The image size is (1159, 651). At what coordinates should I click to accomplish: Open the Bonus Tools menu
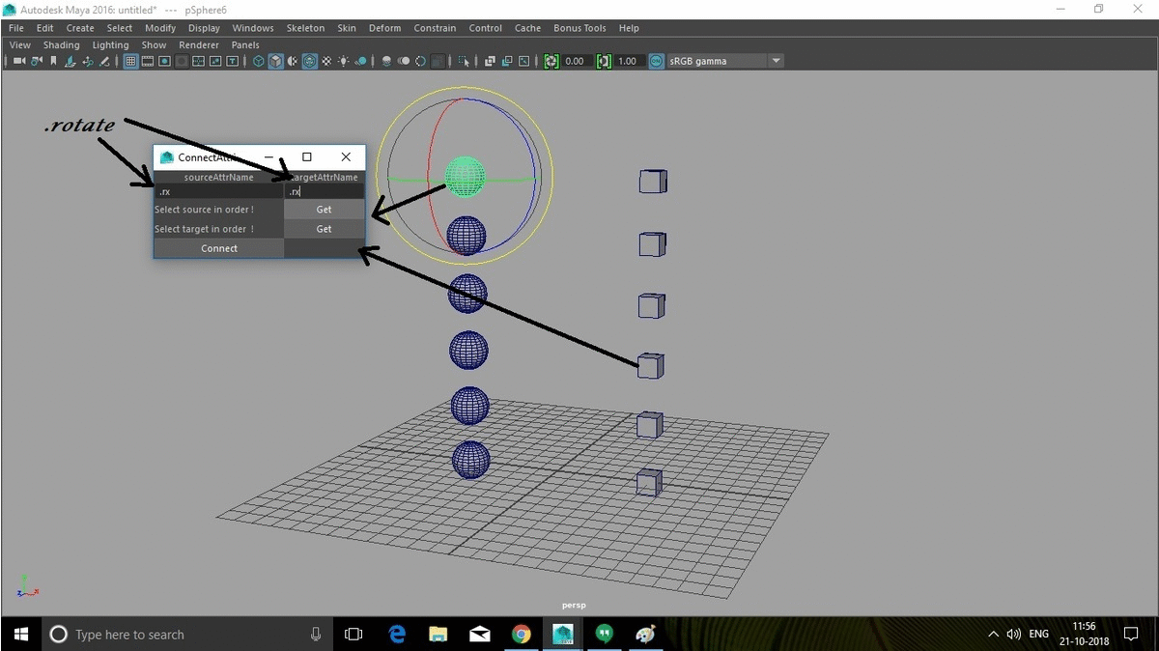pyautogui.click(x=579, y=27)
